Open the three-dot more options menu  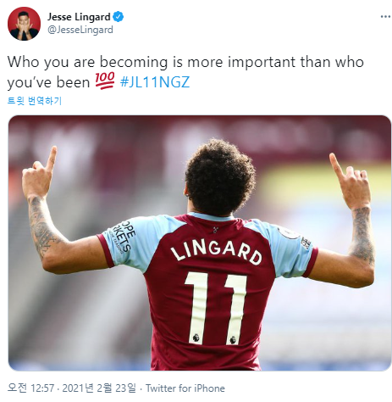click(385, 17)
